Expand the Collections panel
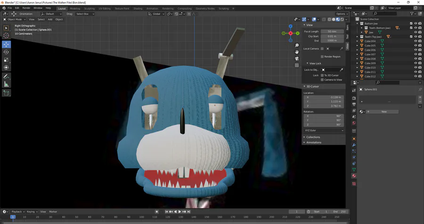This screenshot has height=224, width=424. [x=313, y=137]
